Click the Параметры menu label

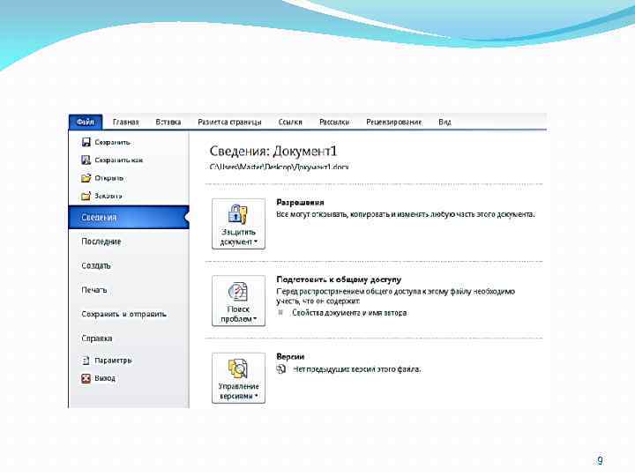(x=114, y=361)
